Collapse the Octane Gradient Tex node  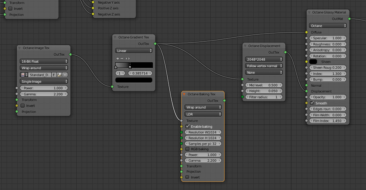pyautogui.click(x=115, y=37)
